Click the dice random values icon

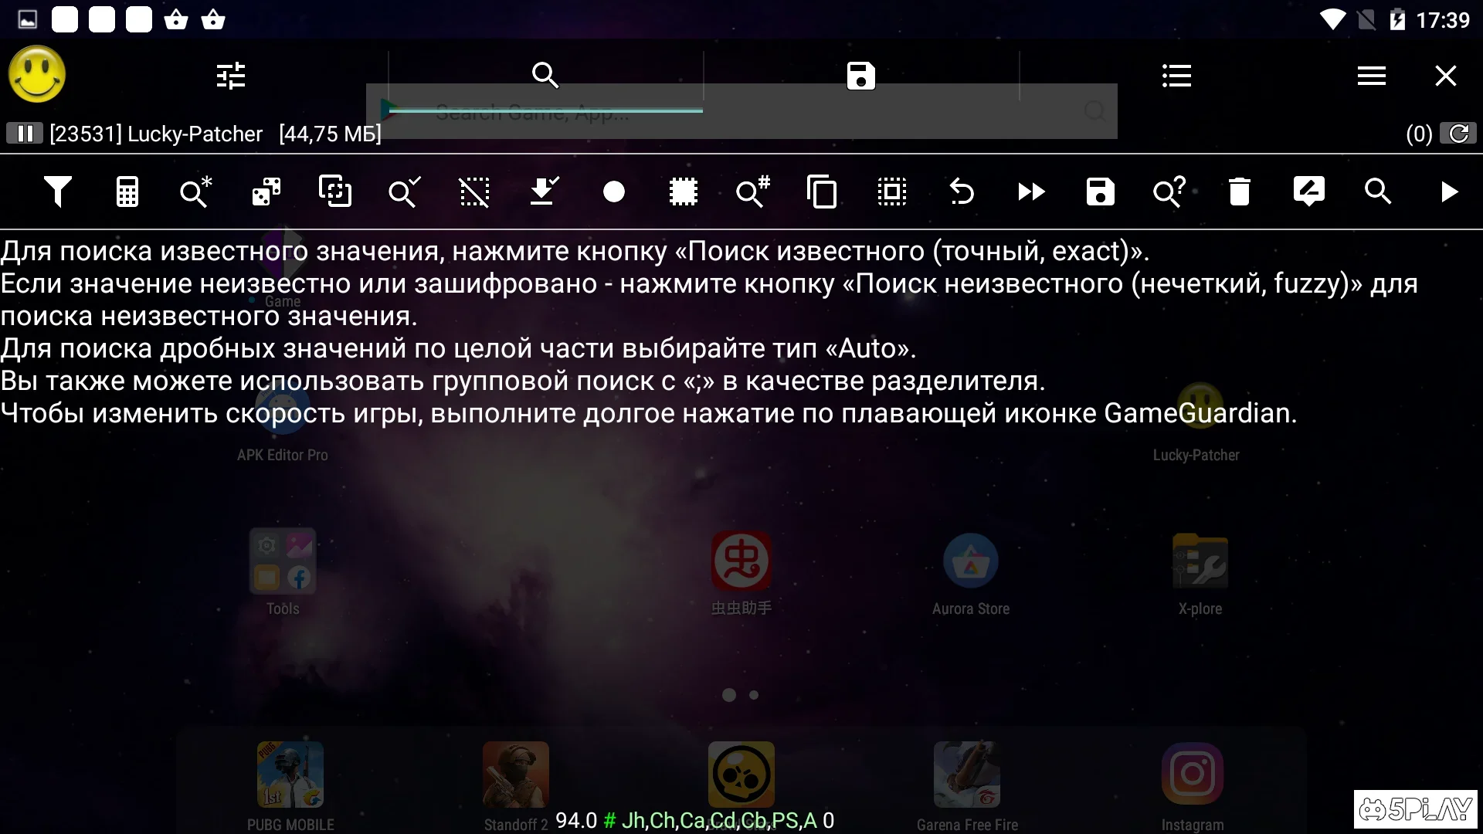266,192
